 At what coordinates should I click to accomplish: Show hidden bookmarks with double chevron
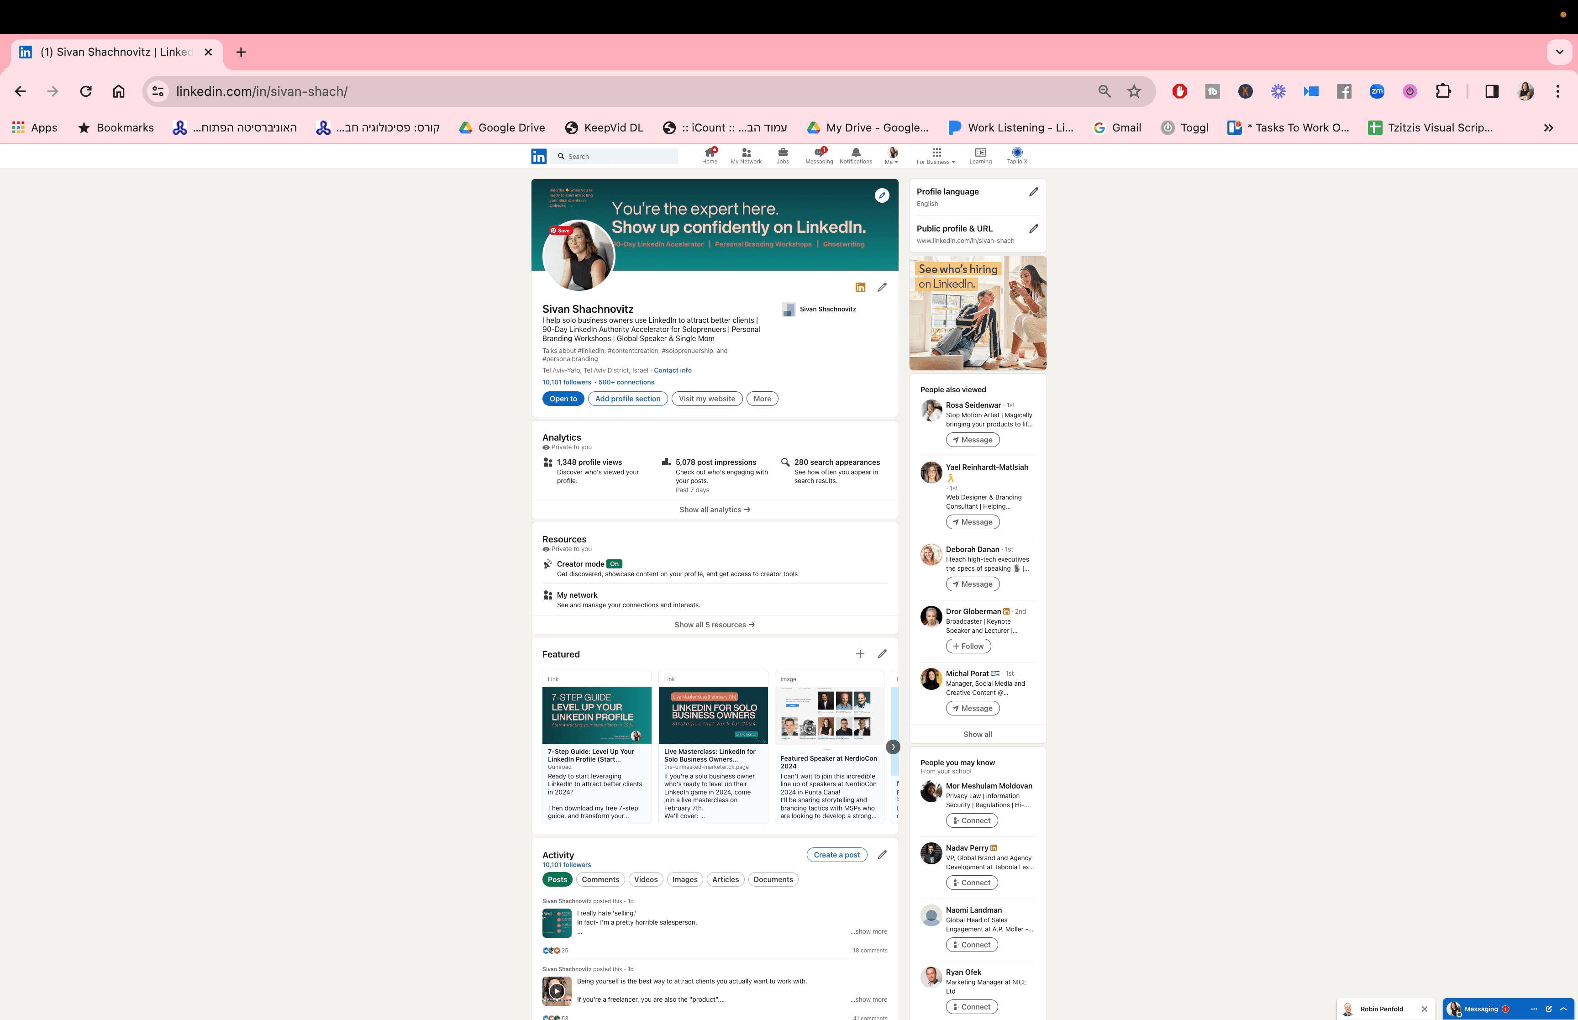click(x=1548, y=128)
